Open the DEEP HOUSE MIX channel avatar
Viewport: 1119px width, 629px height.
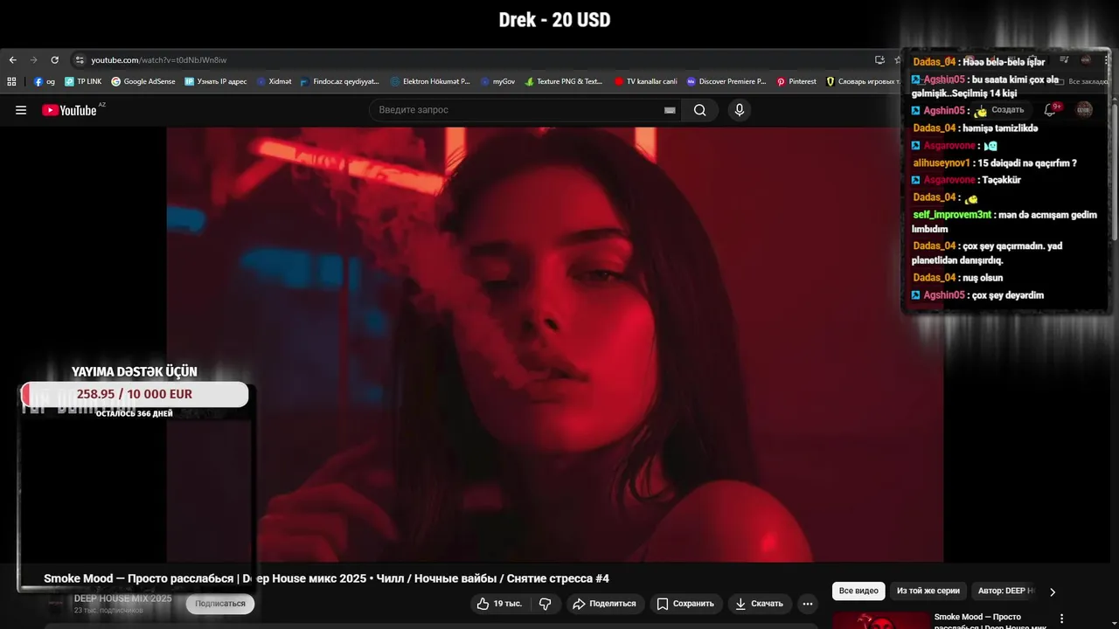click(x=57, y=604)
